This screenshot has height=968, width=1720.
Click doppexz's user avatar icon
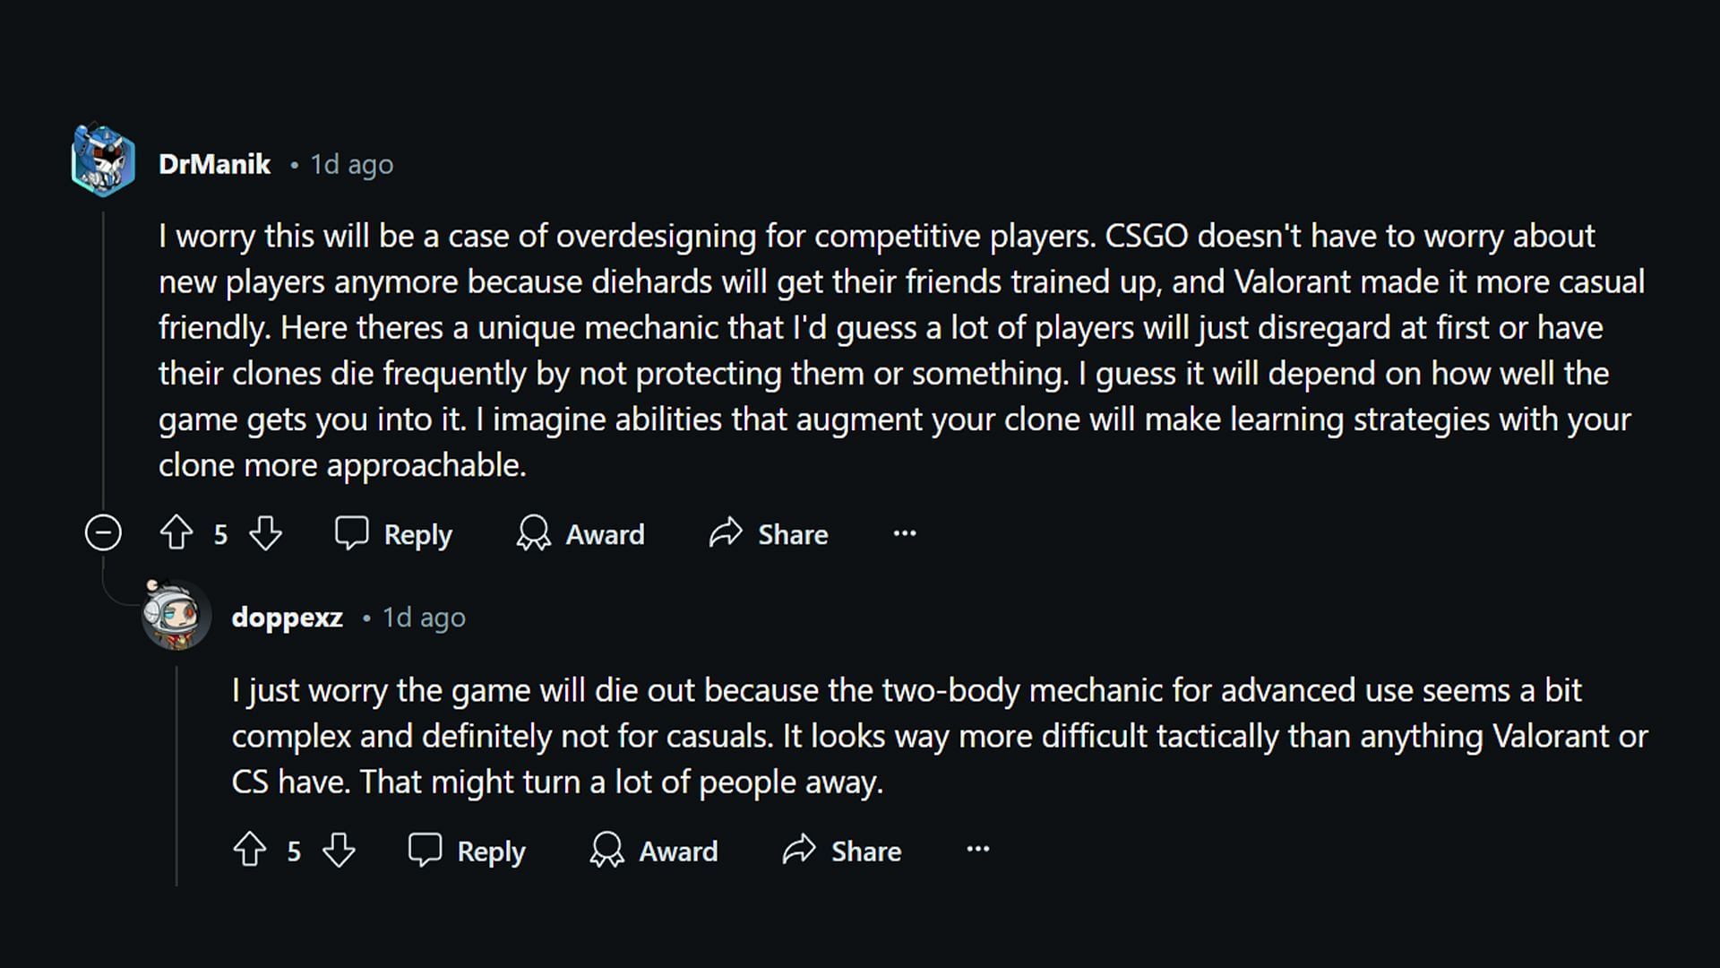point(175,615)
